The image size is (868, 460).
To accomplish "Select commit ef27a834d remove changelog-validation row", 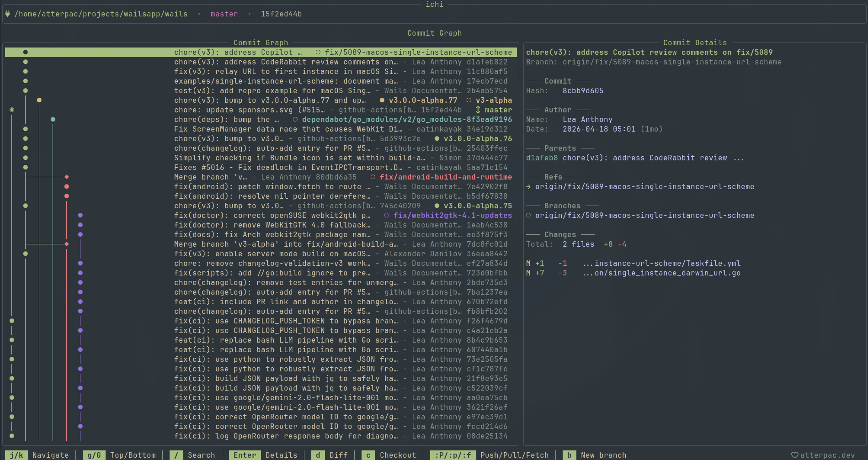I will click(261, 263).
